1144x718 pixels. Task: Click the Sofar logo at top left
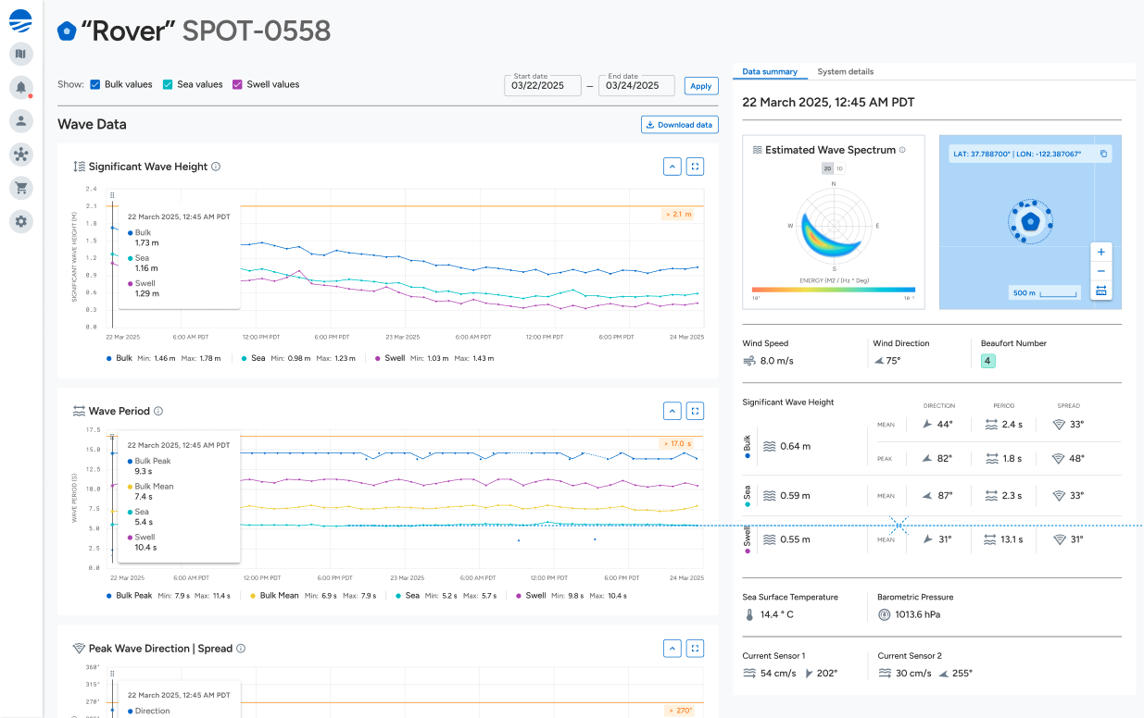tap(21, 19)
